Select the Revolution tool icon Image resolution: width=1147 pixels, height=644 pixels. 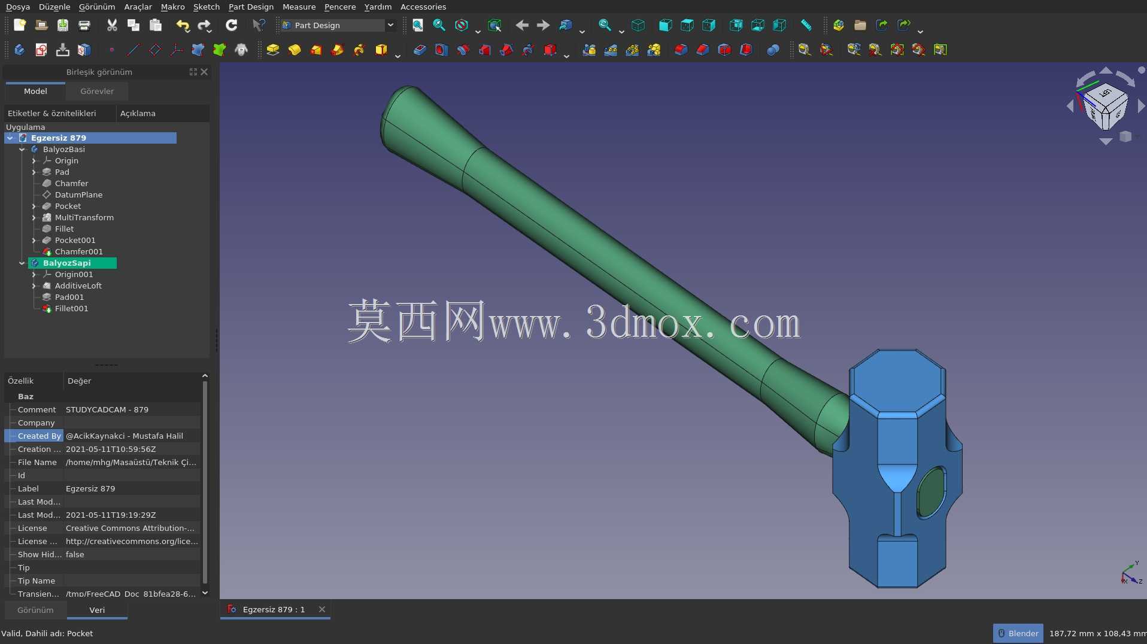tap(295, 50)
